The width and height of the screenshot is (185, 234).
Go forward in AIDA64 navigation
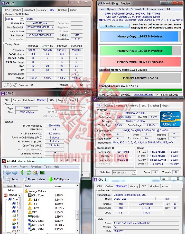pos(15,173)
